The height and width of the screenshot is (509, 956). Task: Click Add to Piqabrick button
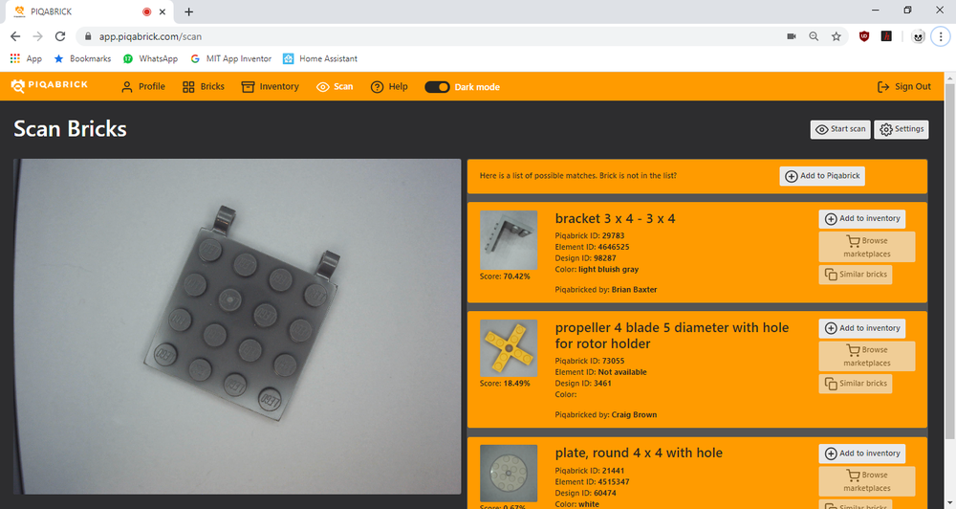(x=822, y=176)
